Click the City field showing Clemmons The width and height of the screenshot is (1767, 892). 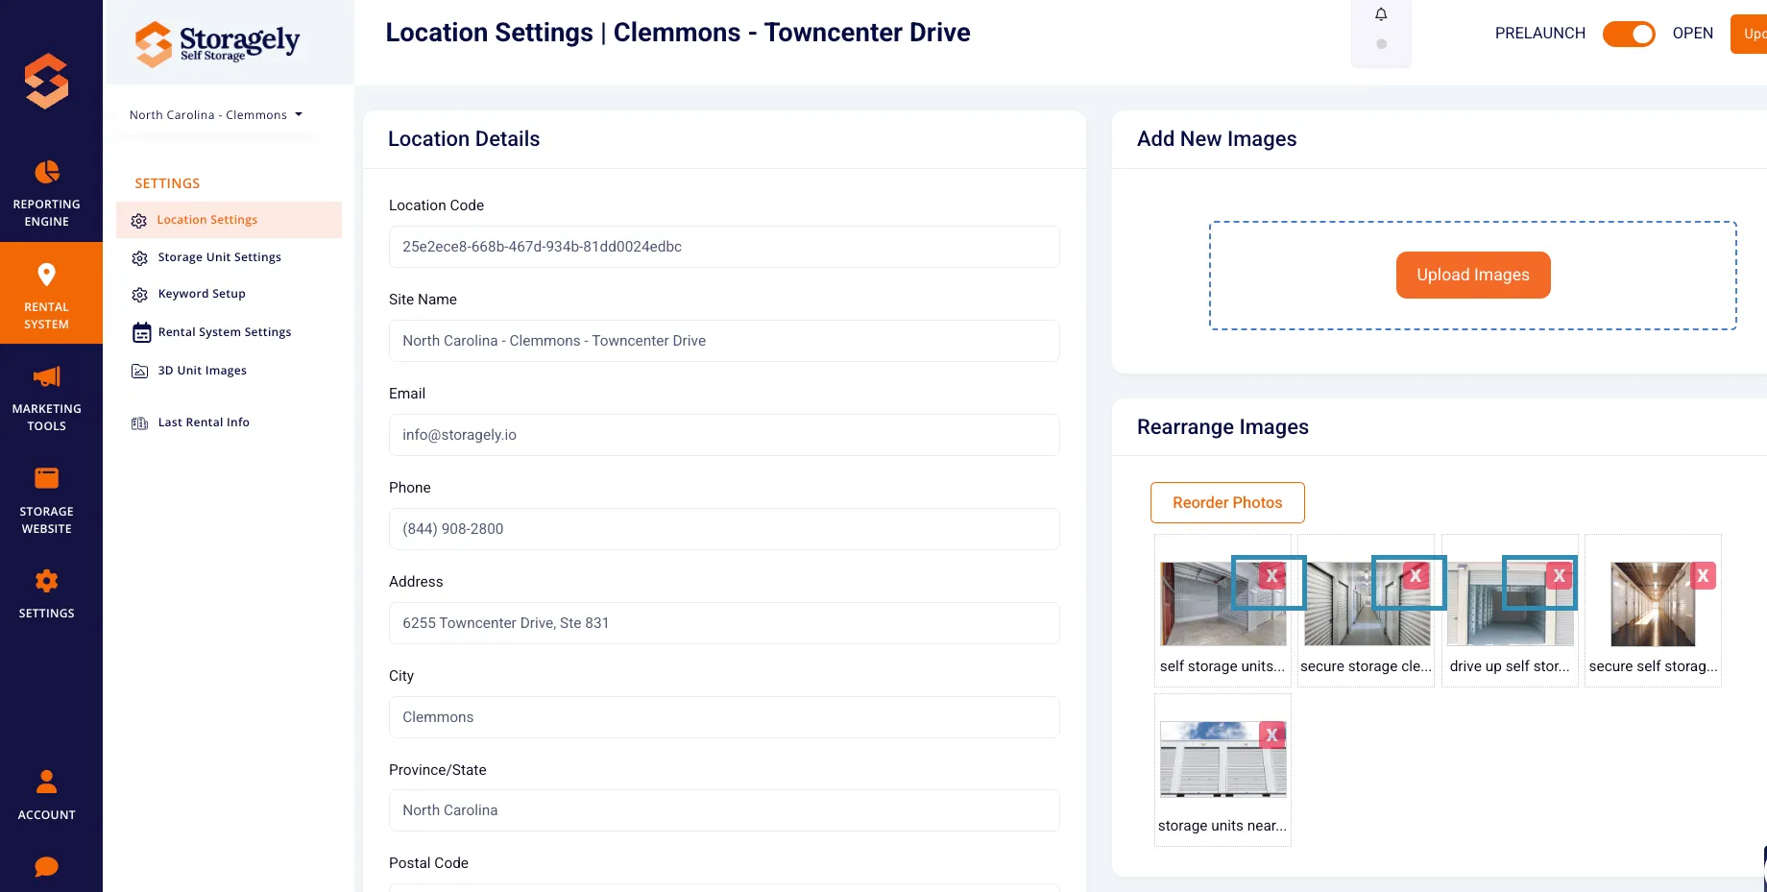point(724,717)
